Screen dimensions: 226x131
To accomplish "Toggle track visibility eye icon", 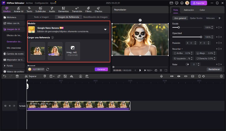I will click(x=10, y=106).
